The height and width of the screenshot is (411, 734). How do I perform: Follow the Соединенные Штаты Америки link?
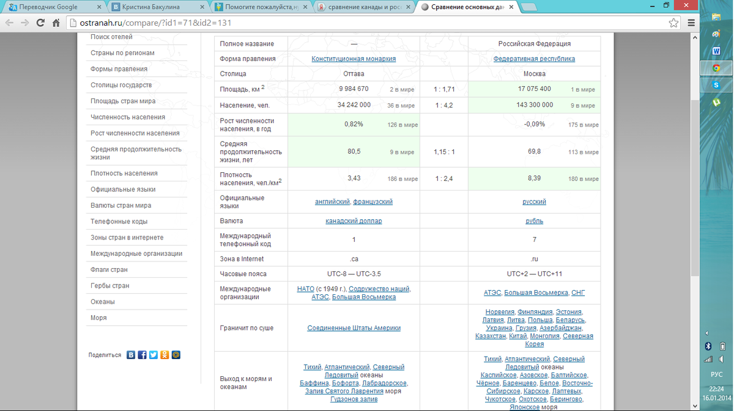tap(354, 328)
